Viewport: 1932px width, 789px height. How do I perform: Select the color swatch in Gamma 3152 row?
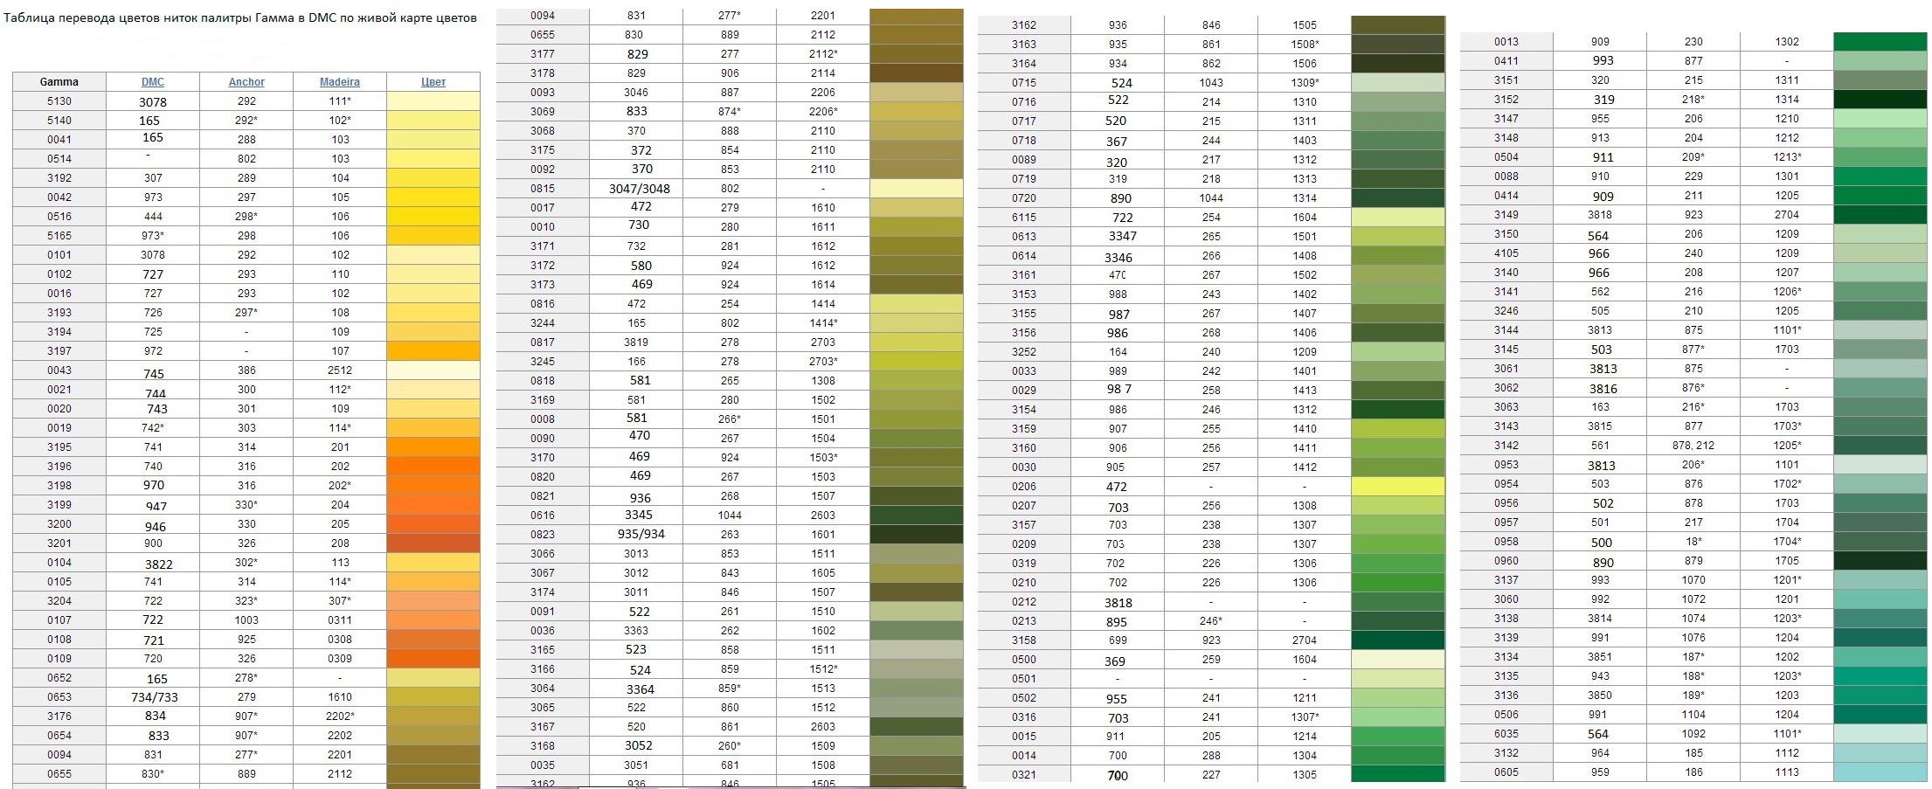tap(1880, 100)
